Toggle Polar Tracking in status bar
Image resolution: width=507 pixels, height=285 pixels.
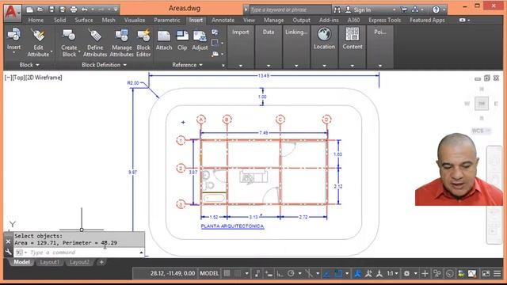(x=291, y=274)
